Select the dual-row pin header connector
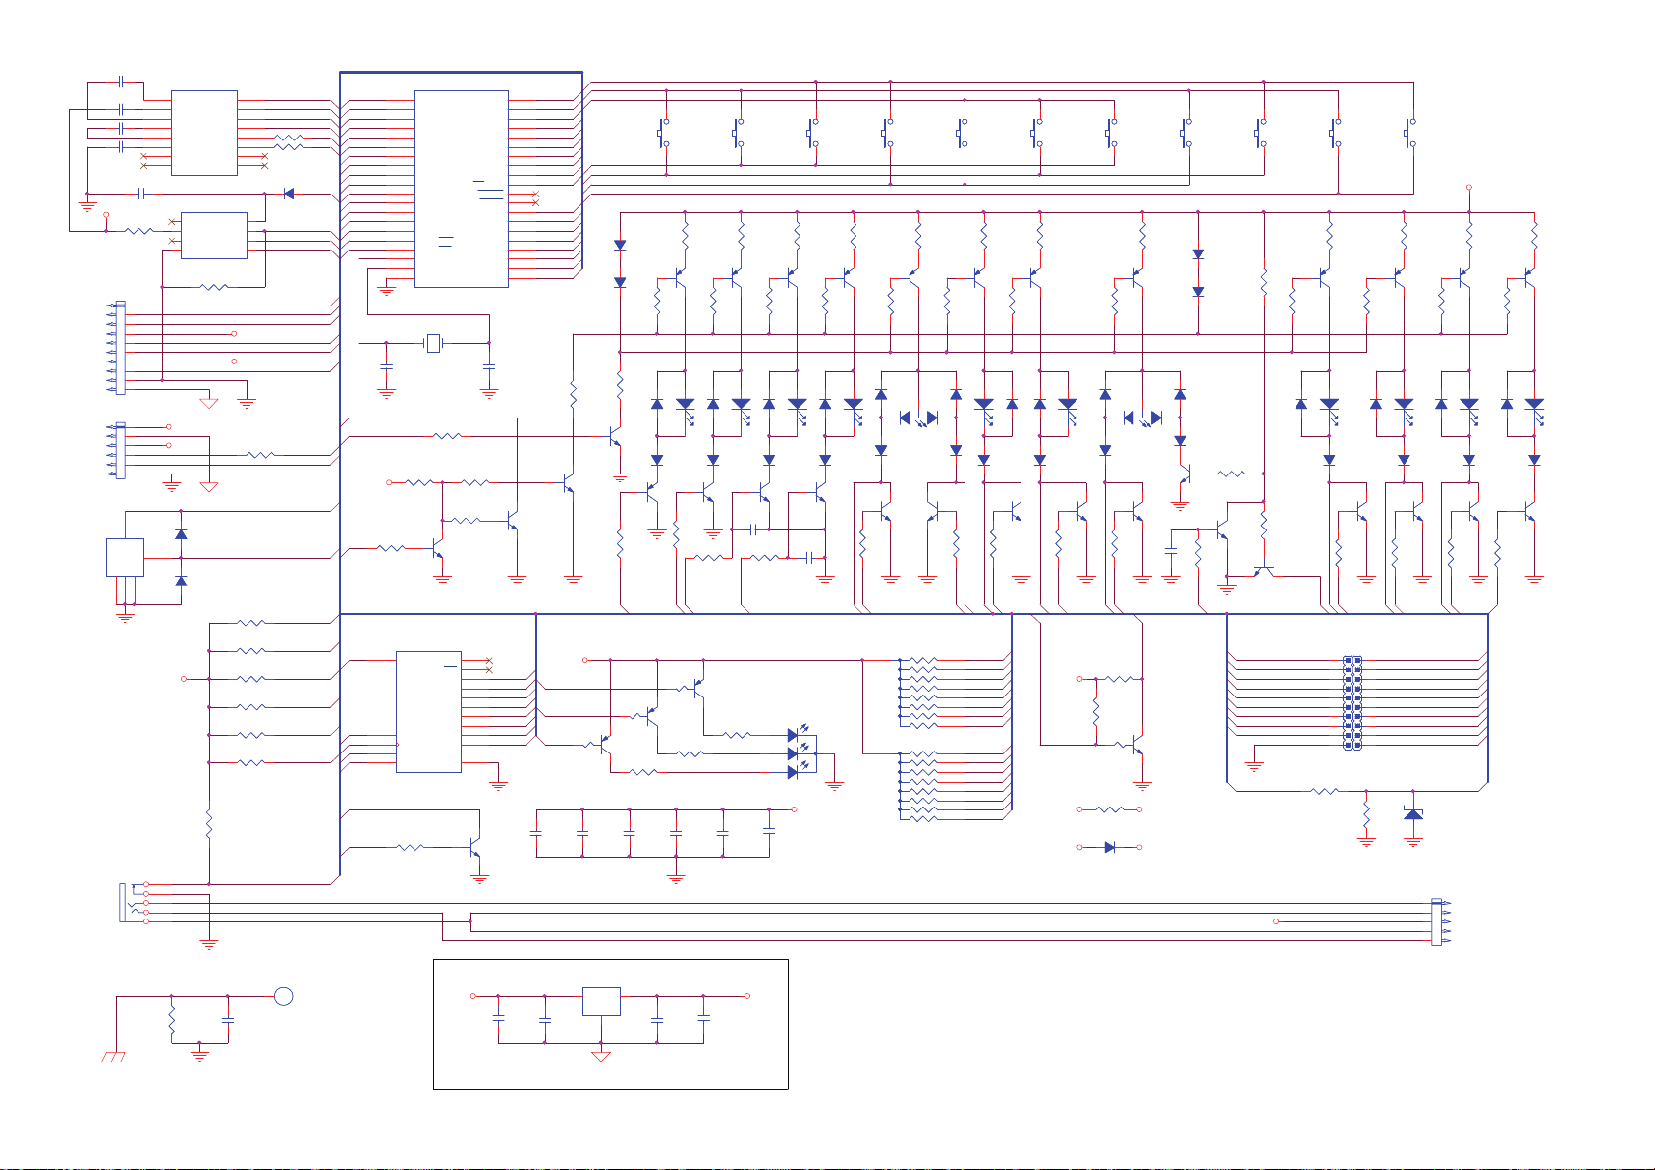Image resolution: width=1655 pixels, height=1170 pixels. [x=1352, y=703]
